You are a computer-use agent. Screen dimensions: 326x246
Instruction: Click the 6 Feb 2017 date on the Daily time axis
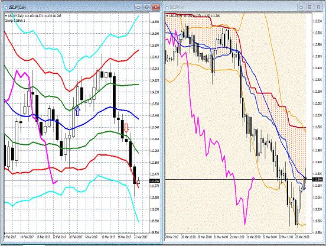[10, 237]
